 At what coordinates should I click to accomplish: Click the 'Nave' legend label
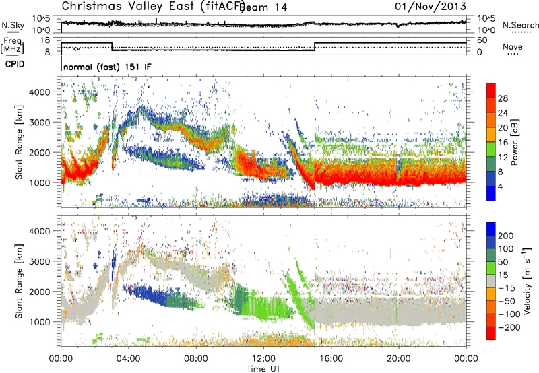coord(513,46)
